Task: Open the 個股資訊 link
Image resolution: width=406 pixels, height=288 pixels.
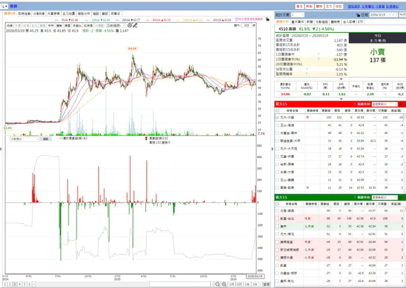Action: pos(354,7)
